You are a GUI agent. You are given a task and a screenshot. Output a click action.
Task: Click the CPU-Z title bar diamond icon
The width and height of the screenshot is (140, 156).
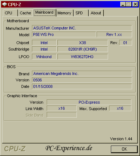click(5, 4)
